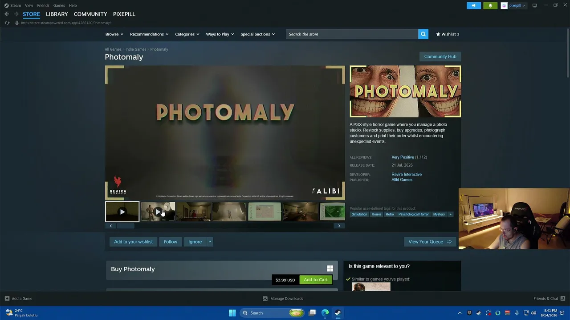Click the volume speaker tray icon

click(533, 313)
